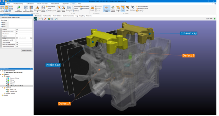The width and height of the screenshot is (219, 116).
Task: Click the Edges display mode icon
Action: pyautogui.click(x=127, y=8)
